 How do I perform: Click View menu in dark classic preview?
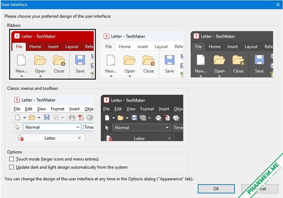131,109
